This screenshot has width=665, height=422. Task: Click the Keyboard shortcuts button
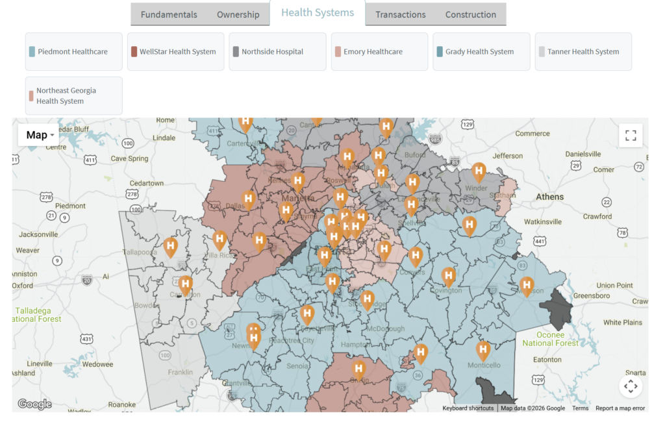pos(468,408)
